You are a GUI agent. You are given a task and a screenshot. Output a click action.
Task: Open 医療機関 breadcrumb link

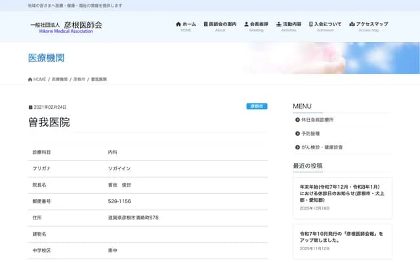(x=59, y=79)
